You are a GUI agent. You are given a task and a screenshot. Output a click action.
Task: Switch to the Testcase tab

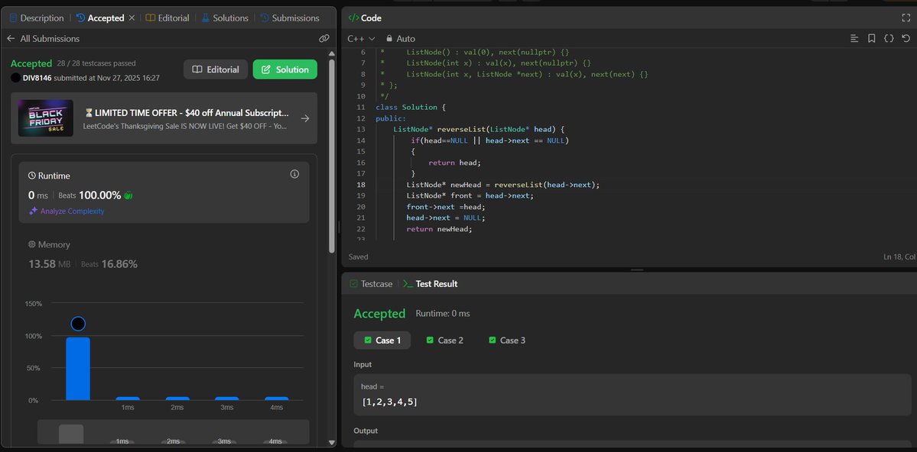point(371,284)
